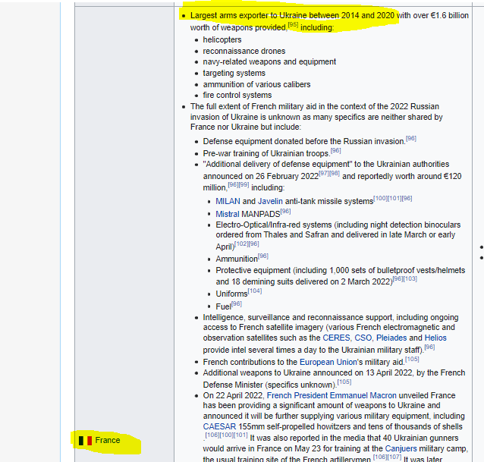Open the CERES satellite link
The height and width of the screenshot is (462, 484).
pos(336,338)
